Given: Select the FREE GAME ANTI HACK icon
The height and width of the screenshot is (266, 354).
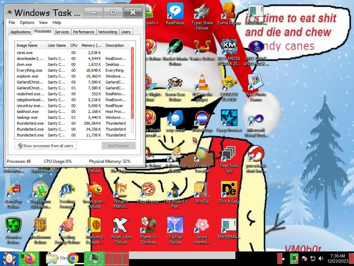Looking at the screenshot, I should [x=256, y=52].
